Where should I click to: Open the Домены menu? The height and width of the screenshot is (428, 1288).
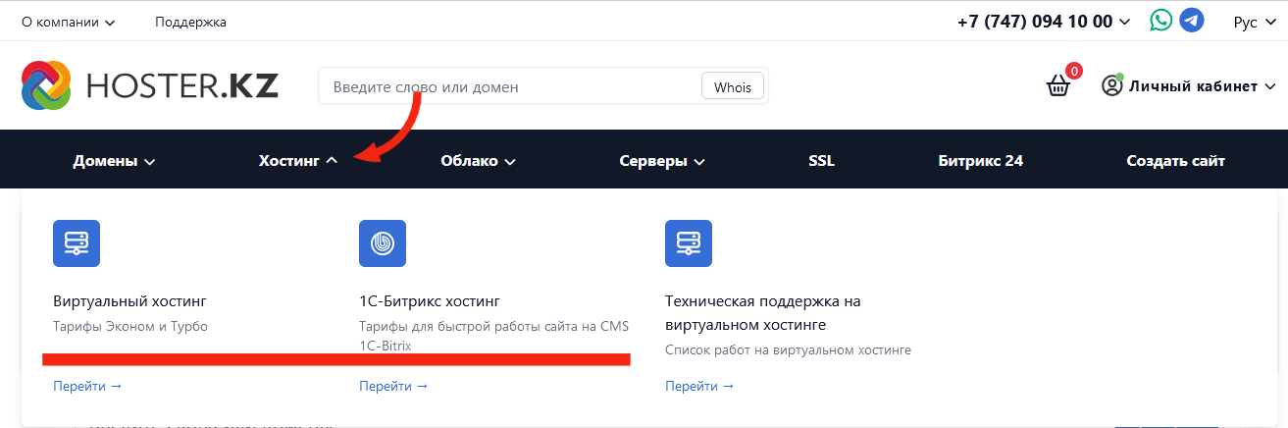tap(114, 161)
